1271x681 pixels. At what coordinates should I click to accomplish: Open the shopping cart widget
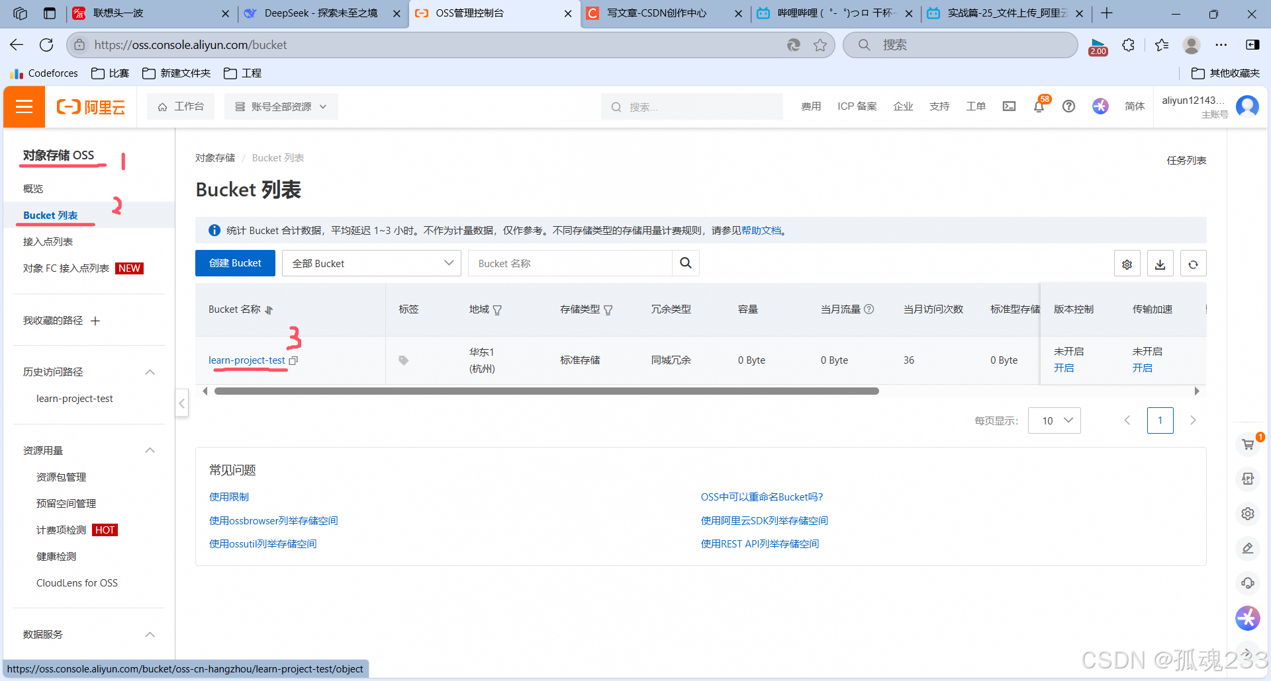[x=1248, y=444]
